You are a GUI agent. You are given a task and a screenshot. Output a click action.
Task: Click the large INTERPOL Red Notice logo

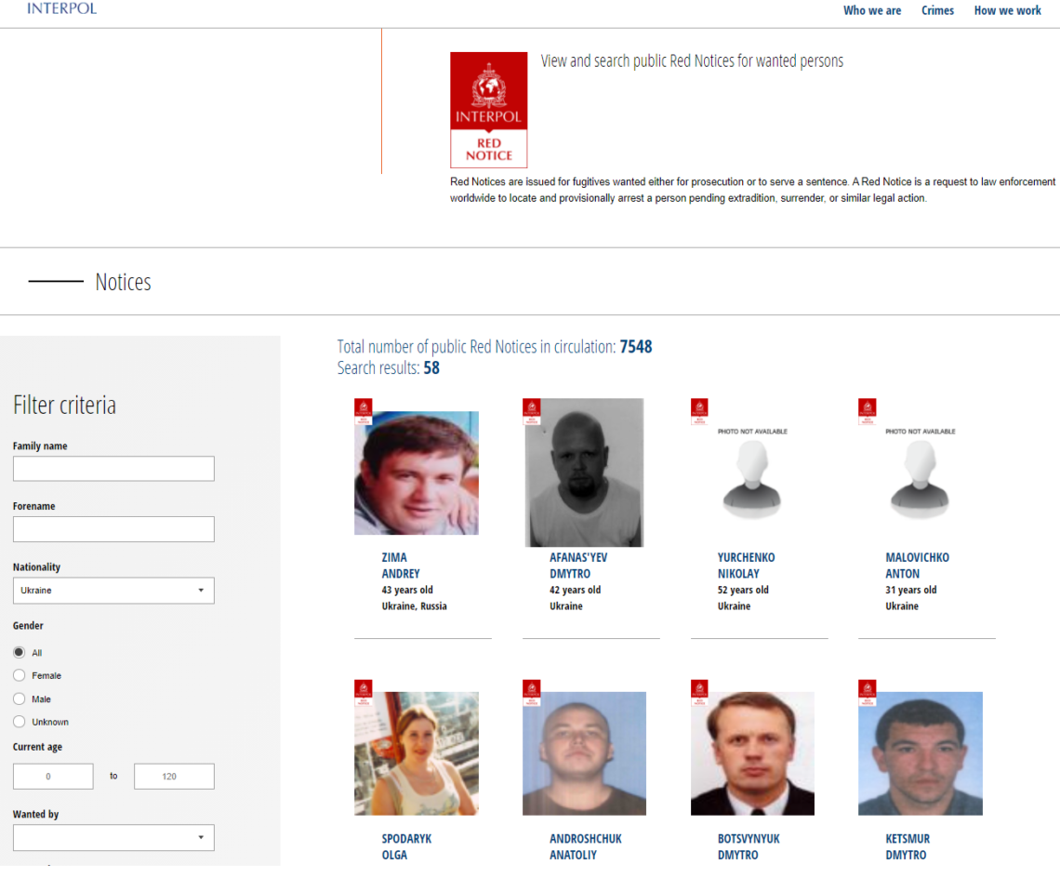[488, 110]
